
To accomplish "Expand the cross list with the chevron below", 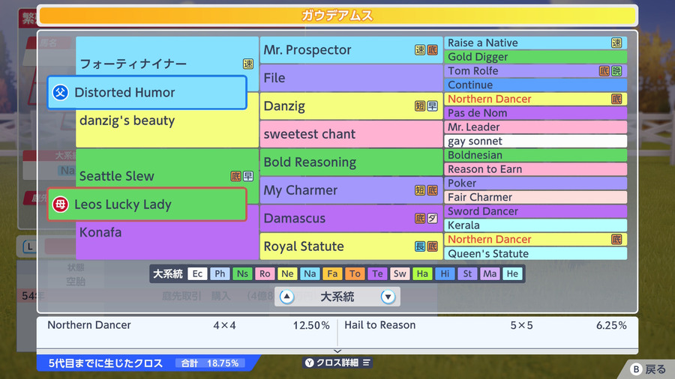I will click(x=337, y=351).
